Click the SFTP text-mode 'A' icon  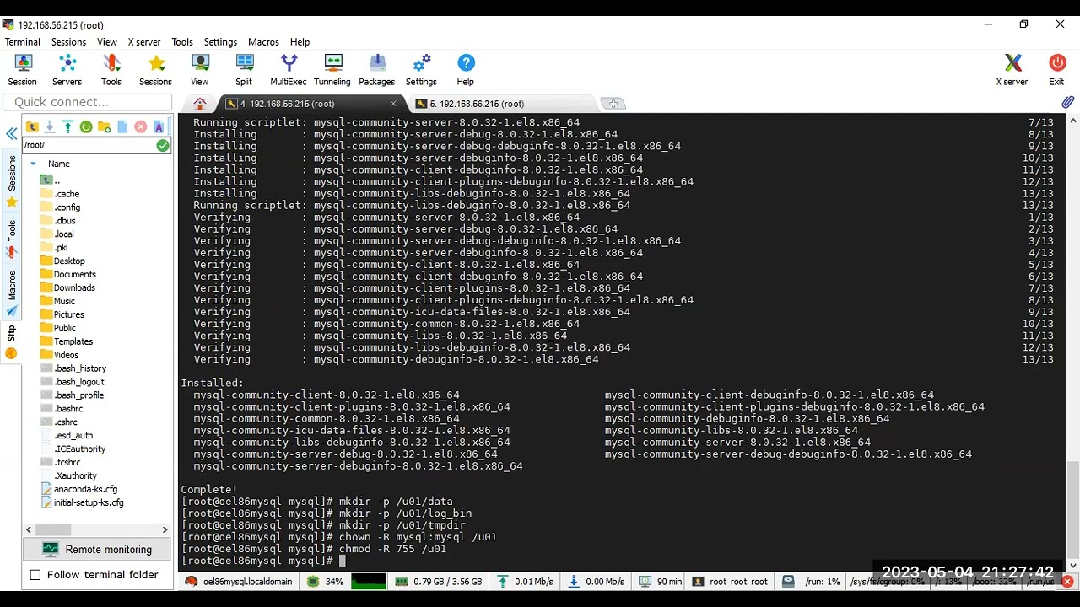159,126
